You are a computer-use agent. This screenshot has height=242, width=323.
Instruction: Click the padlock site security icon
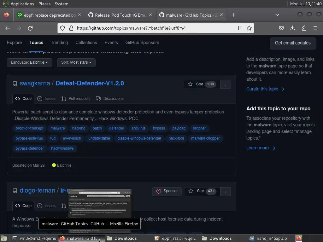(71, 28)
